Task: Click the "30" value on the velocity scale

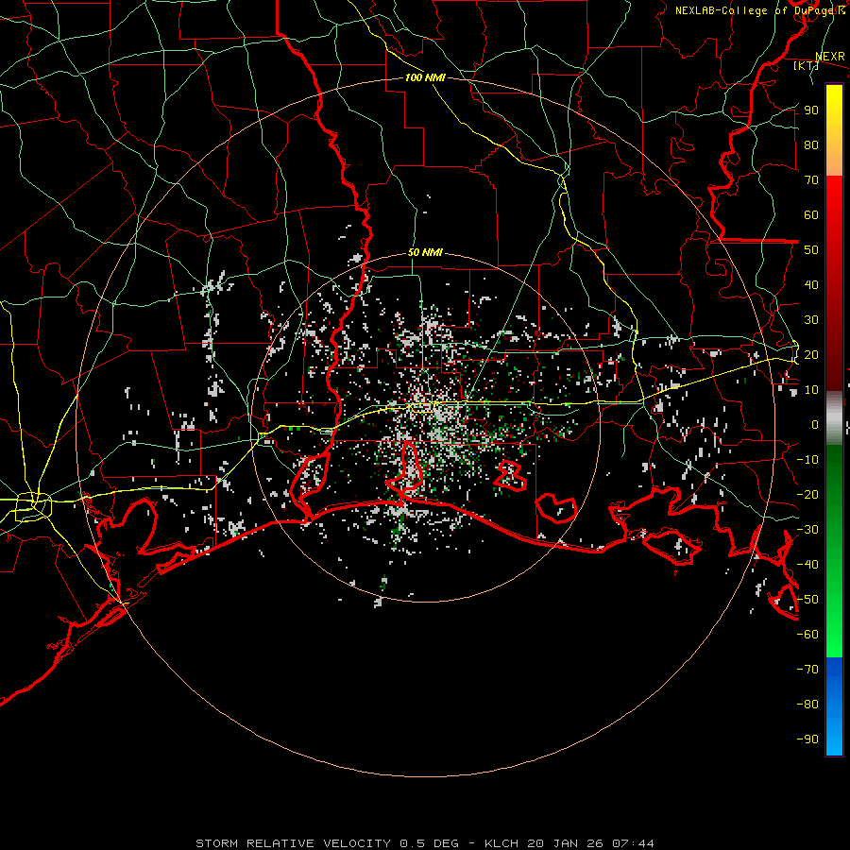Action: pos(811,320)
